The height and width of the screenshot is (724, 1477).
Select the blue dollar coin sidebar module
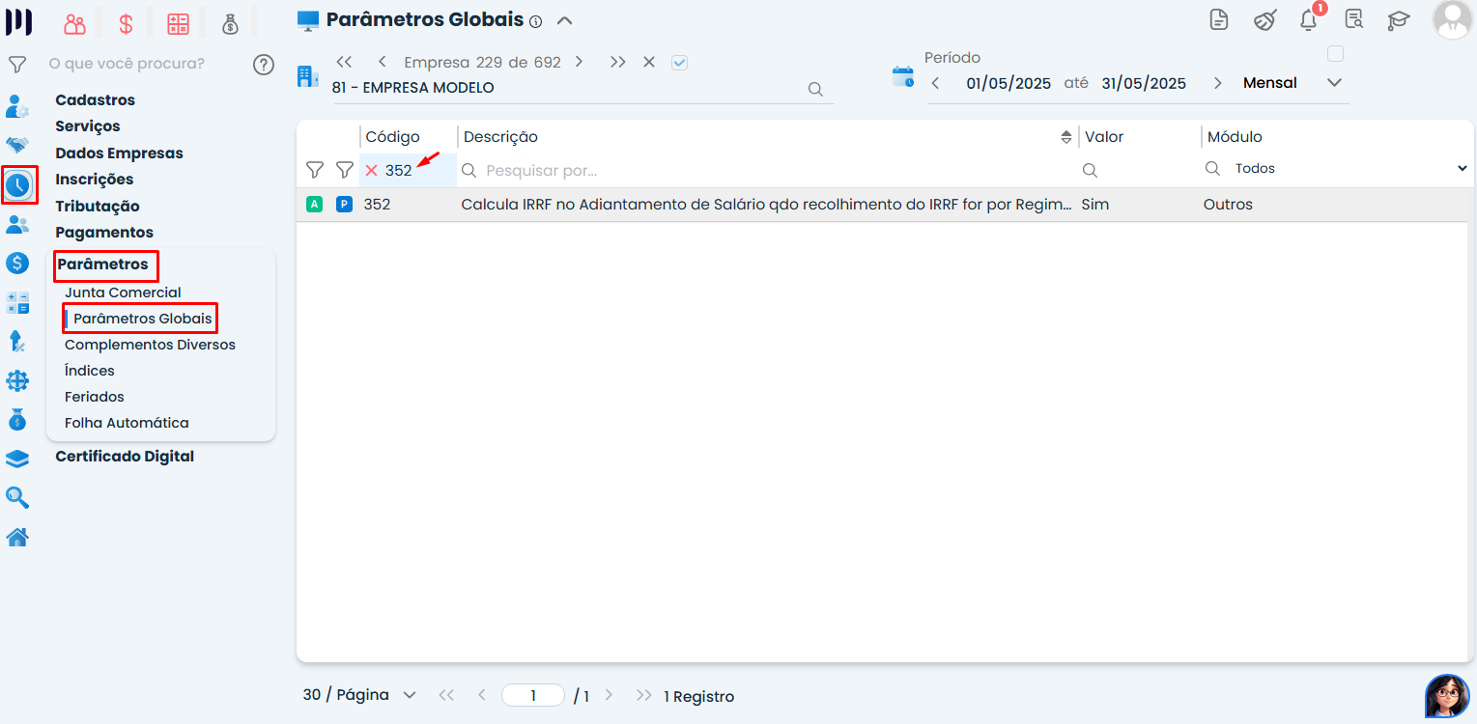pyautogui.click(x=17, y=263)
